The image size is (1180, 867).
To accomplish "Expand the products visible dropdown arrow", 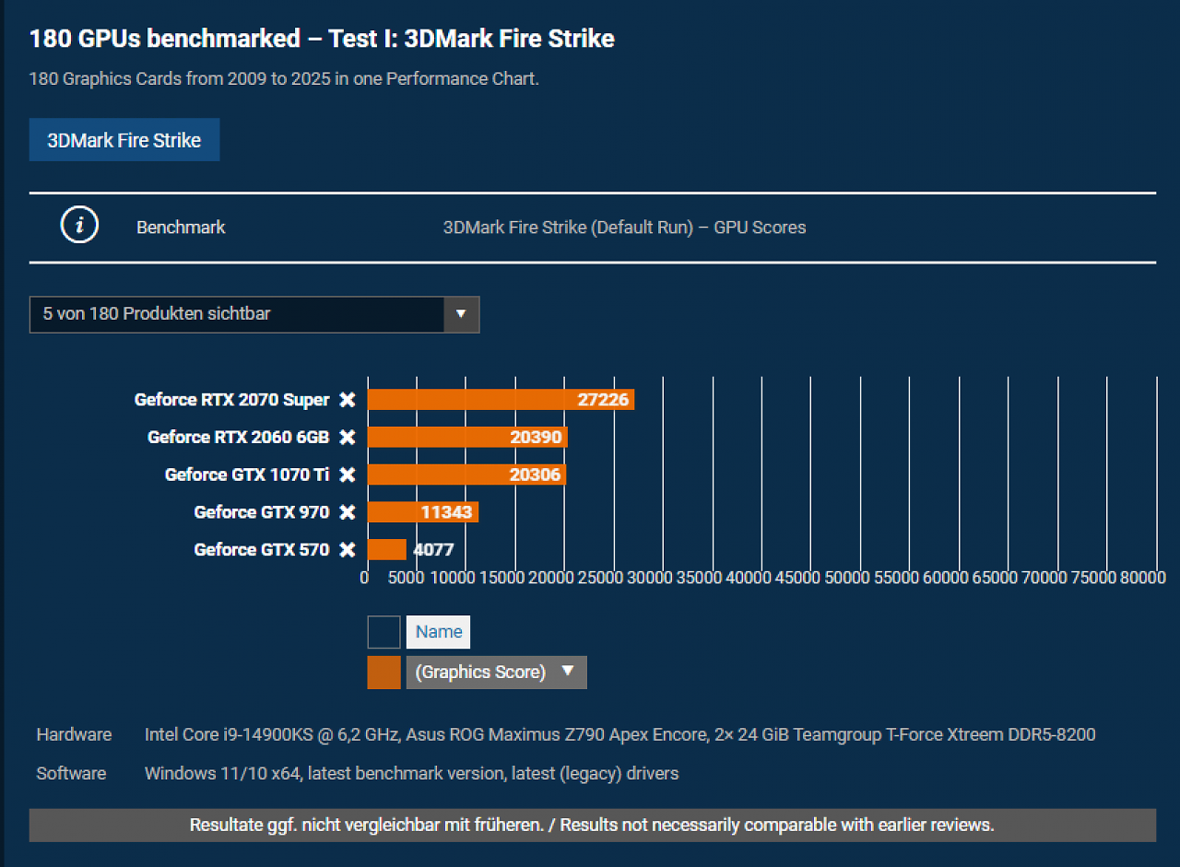I will [x=461, y=314].
